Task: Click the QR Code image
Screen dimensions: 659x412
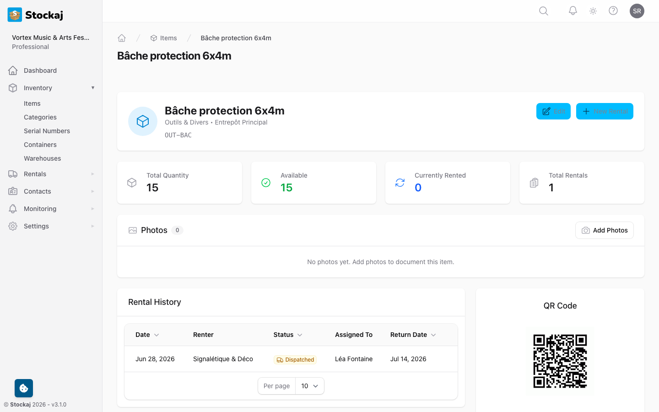Action: [560, 361]
